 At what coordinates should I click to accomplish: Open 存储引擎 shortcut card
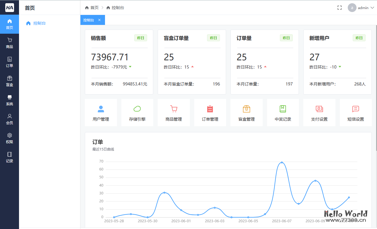[x=137, y=112]
